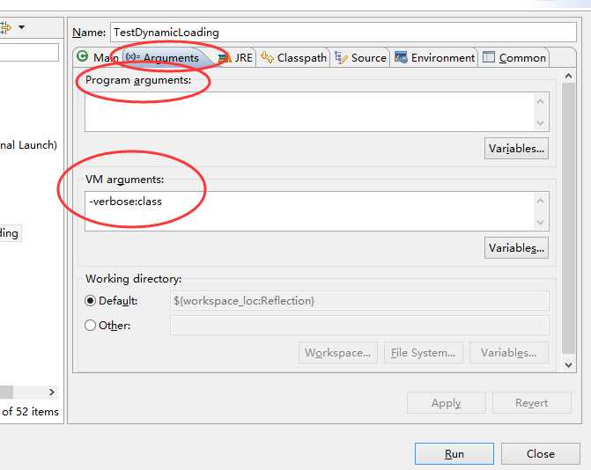The image size is (591, 470).
Task: Click the left panel filter text box
Action: [29, 52]
